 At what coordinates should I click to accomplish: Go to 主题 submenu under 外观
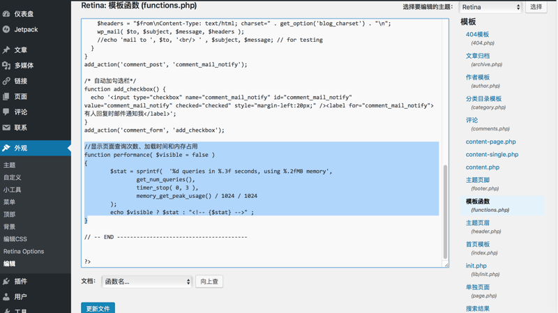coord(10,165)
